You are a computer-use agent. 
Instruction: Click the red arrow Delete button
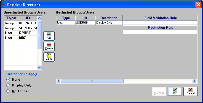pyautogui.click(x=49, y=46)
